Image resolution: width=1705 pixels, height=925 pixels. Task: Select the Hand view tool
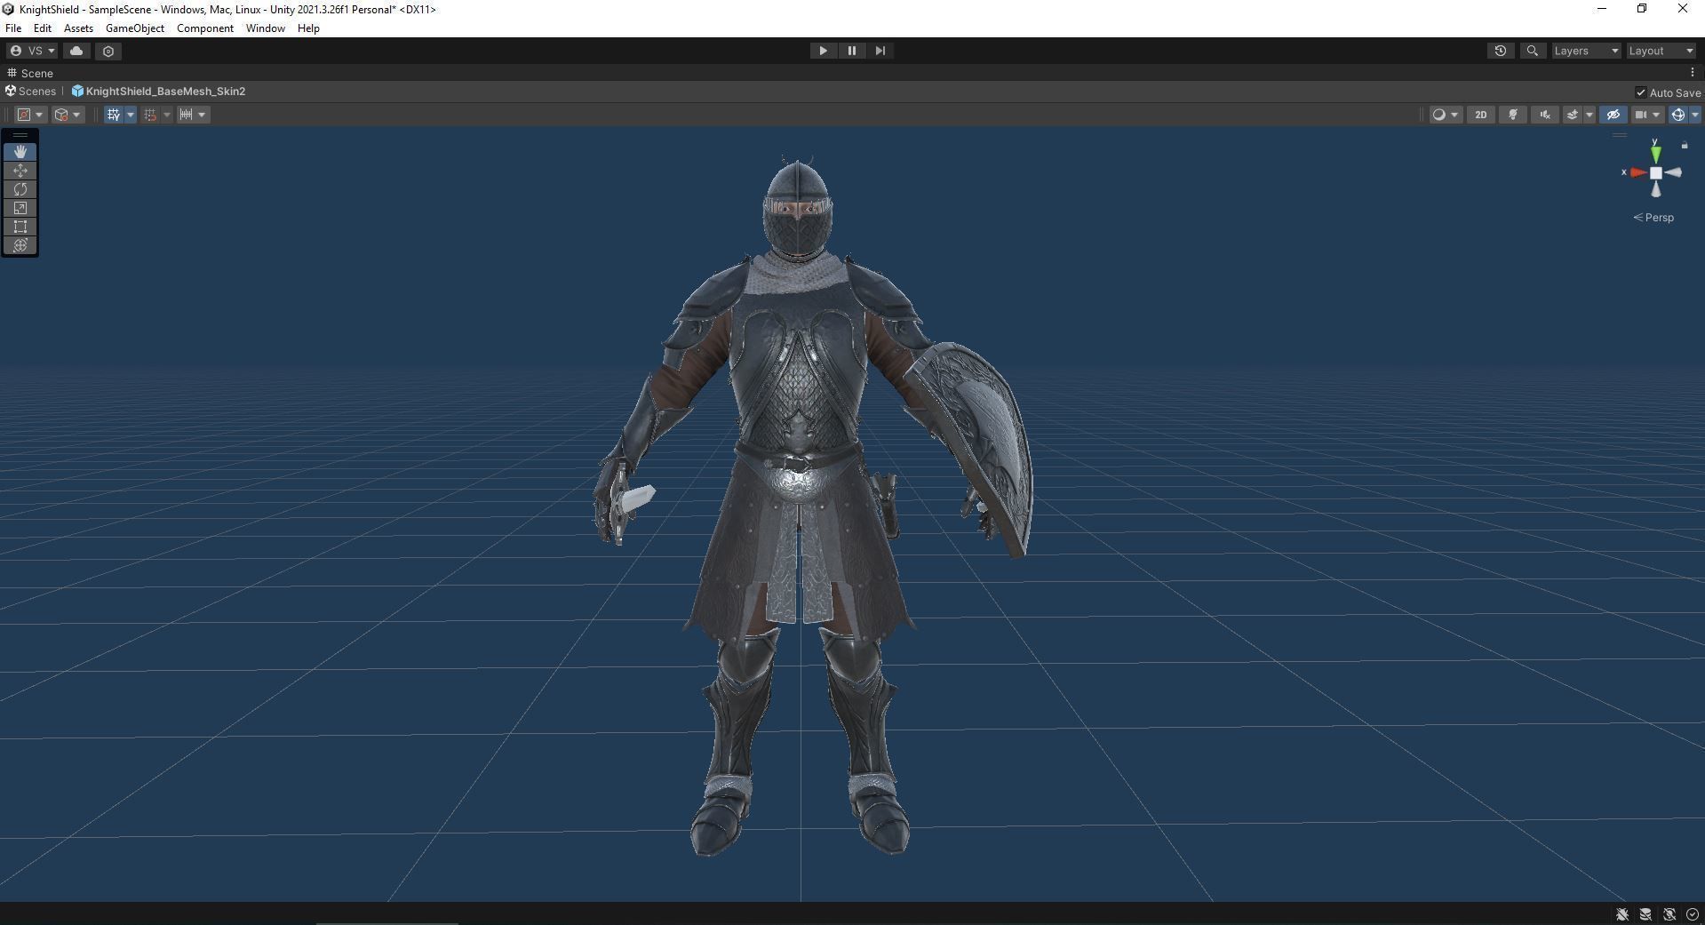coord(20,152)
